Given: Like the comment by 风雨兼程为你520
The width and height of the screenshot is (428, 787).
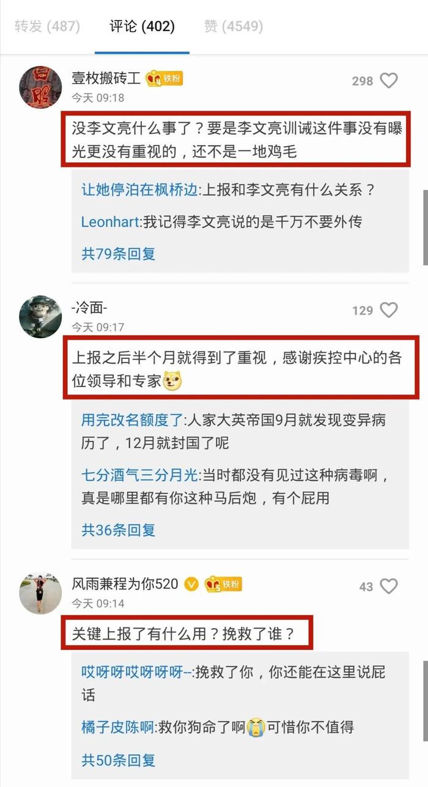Looking at the screenshot, I should (389, 586).
